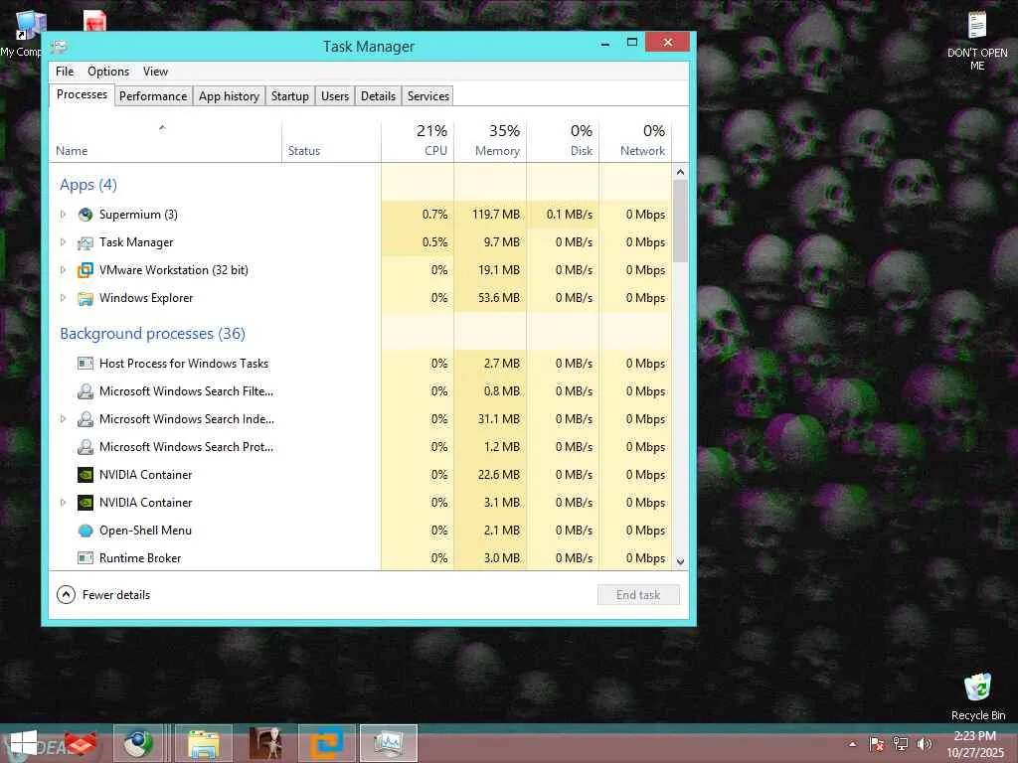
Task: Click the Task Manager process row icon
Action: (85, 242)
